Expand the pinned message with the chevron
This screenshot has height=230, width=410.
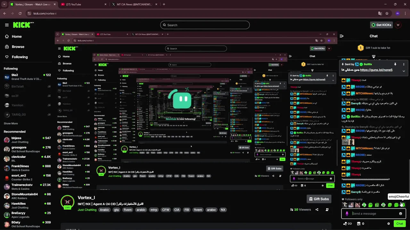tap(404, 71)
